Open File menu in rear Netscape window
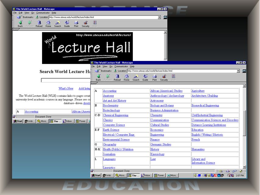260x195 pixels. coord(15,12)
